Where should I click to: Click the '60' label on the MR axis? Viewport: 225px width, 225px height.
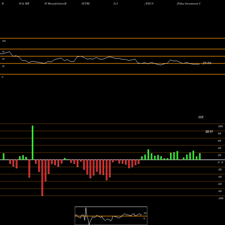click(220, 141)
